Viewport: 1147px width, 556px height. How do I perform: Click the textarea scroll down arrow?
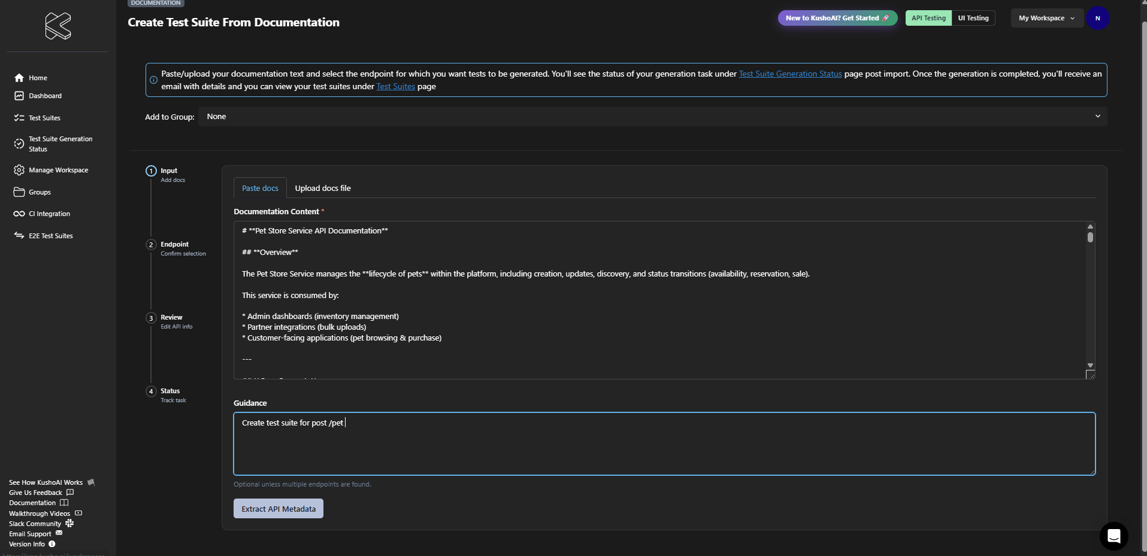(1090, 365)
